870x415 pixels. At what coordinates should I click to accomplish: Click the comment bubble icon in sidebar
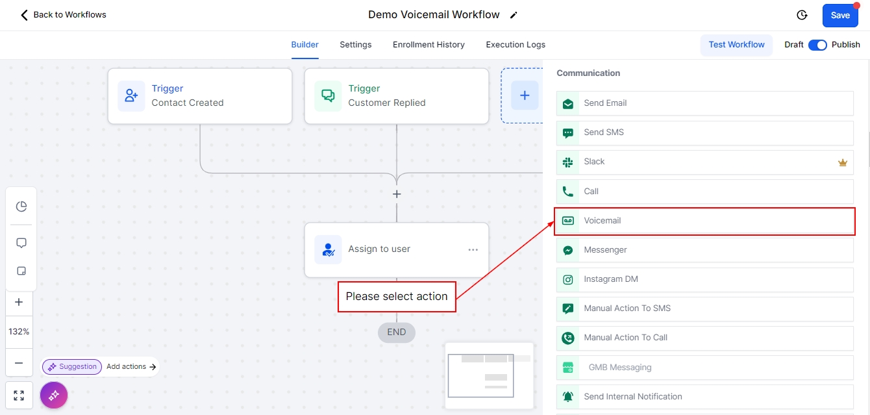(x=21, y=243)
